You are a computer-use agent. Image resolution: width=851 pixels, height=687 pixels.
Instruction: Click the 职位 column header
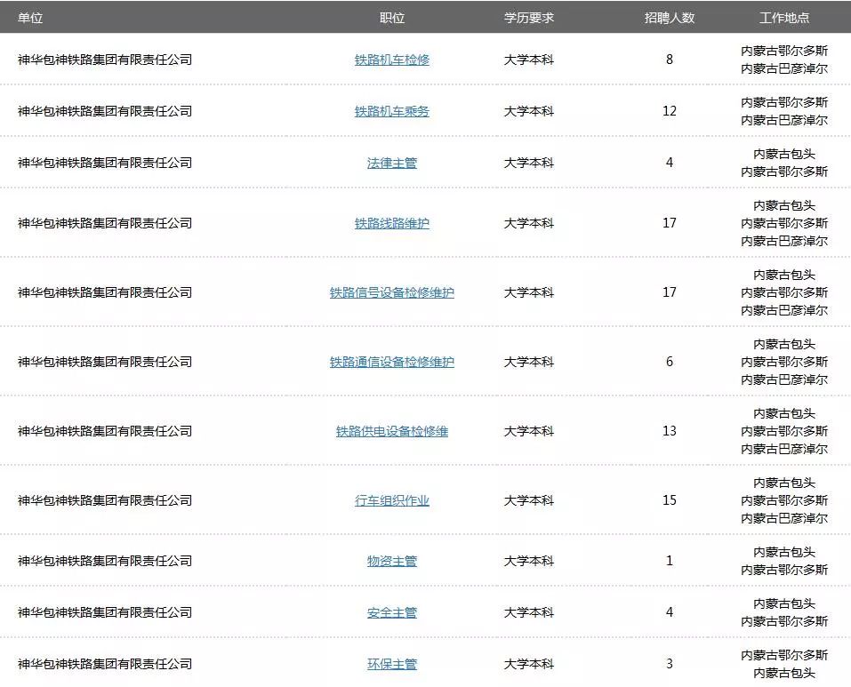click(392, 18)
